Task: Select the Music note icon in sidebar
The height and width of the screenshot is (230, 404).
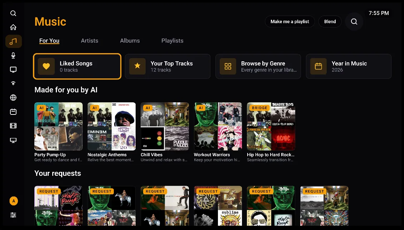Action: [13, 41]
